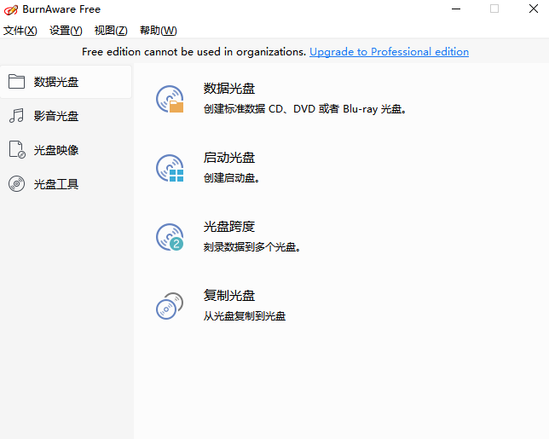Open the 文件(X) menu

click(x=20, y=31)
